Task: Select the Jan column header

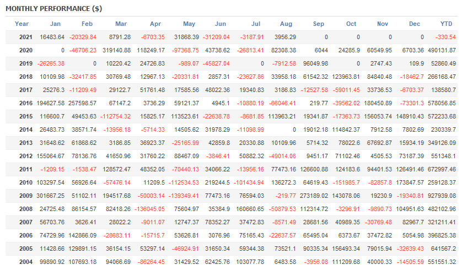Action: pyautogui.click(x=55, y=24)
